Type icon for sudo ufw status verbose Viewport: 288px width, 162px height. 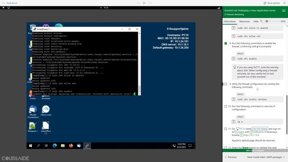pyautogui.click(x=234, y=99)
